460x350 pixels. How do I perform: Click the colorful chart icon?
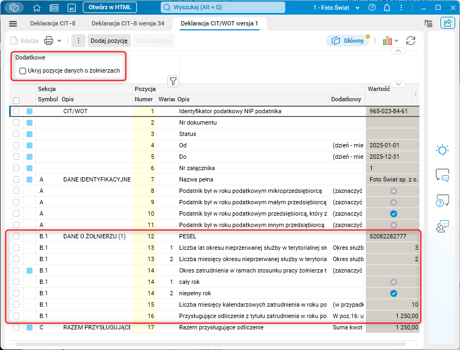(387, 41)
